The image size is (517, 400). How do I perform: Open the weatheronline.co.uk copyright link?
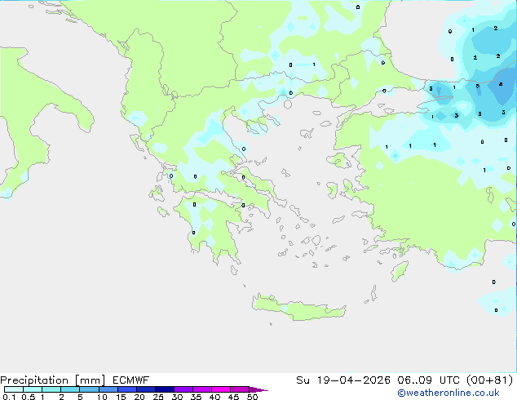[449, 393]
